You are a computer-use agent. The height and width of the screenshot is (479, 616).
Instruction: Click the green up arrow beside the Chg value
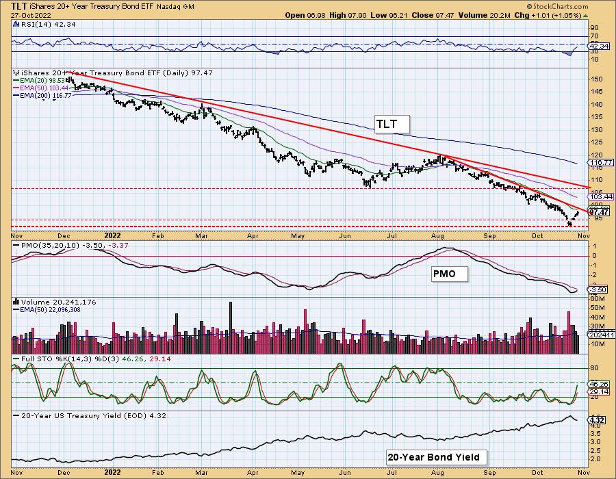pos(586,16)
